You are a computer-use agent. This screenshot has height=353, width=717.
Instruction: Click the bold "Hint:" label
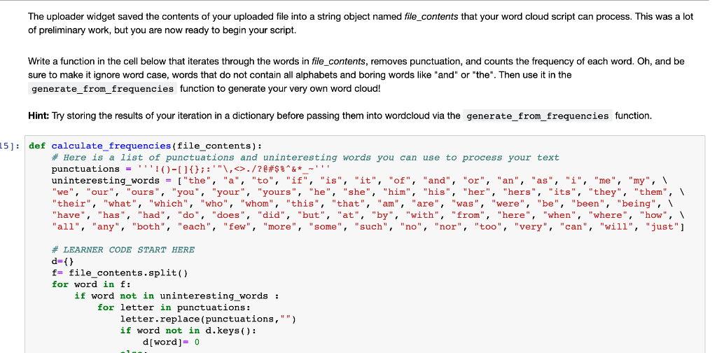point(39,116)
